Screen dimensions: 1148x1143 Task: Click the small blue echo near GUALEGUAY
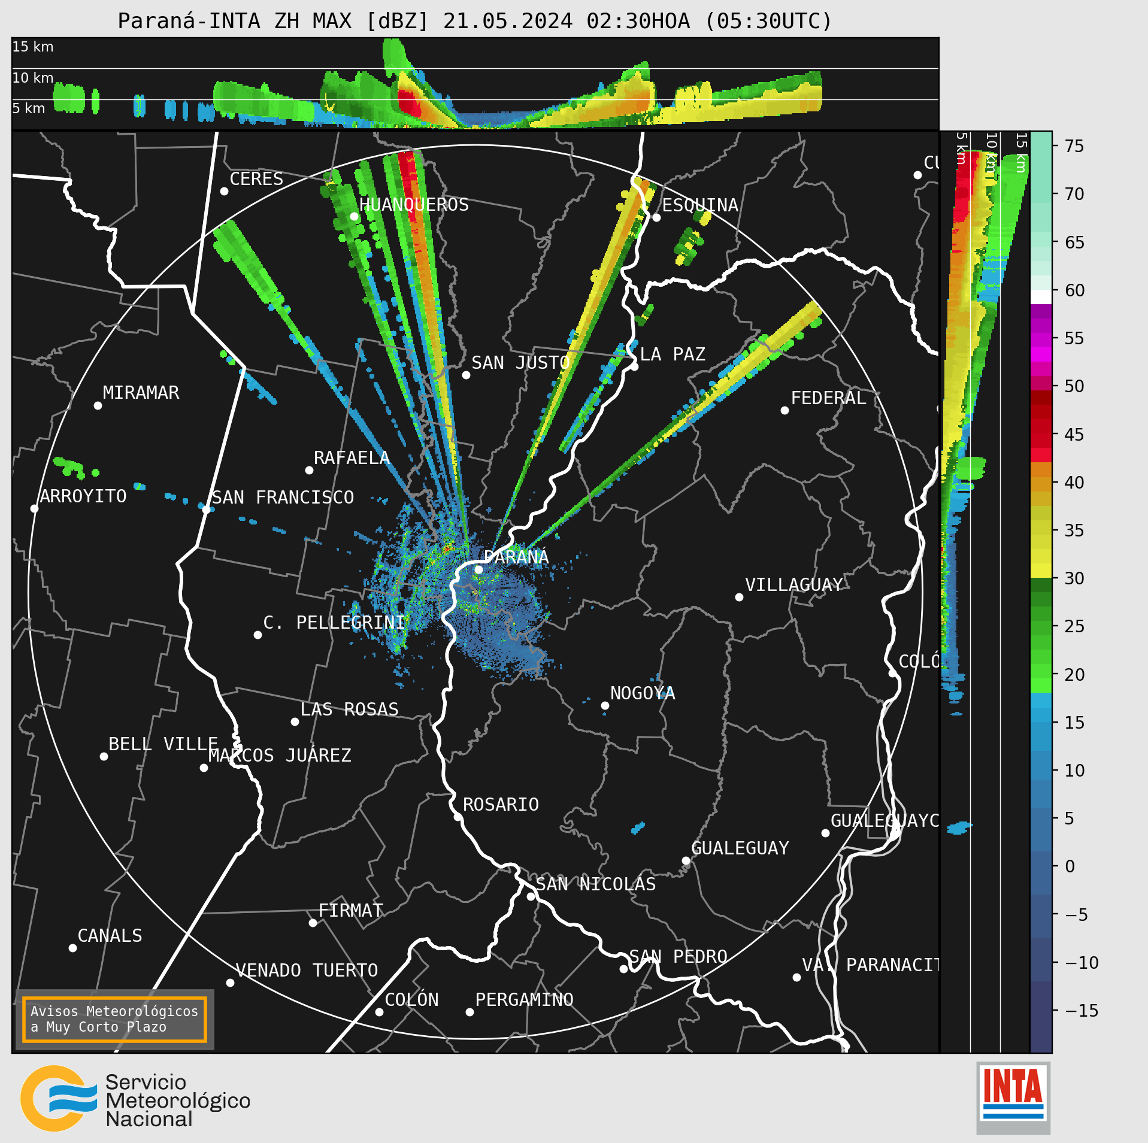tap(638, 827)
